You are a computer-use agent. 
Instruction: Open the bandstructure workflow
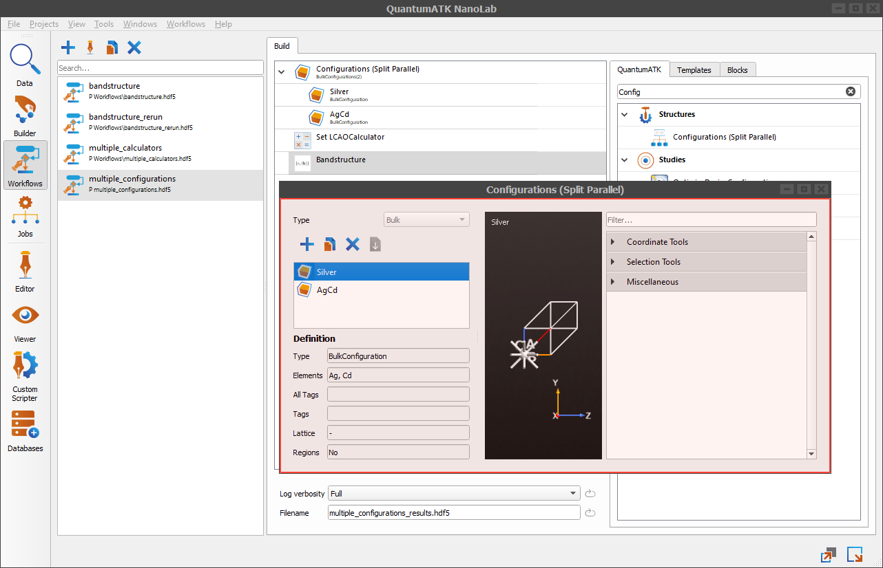point(160,92)
